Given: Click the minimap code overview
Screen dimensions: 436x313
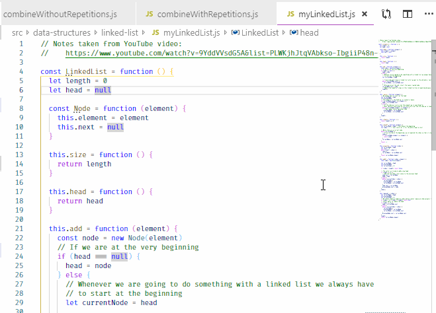Looking at the screenshot, I should pyautogui.click(x=405, y=130).
